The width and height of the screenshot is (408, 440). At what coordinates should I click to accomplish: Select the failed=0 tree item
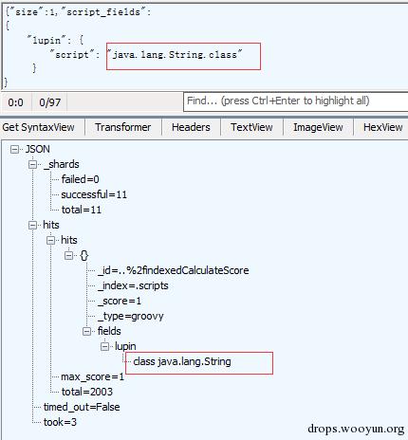click(x=80, y=179)
